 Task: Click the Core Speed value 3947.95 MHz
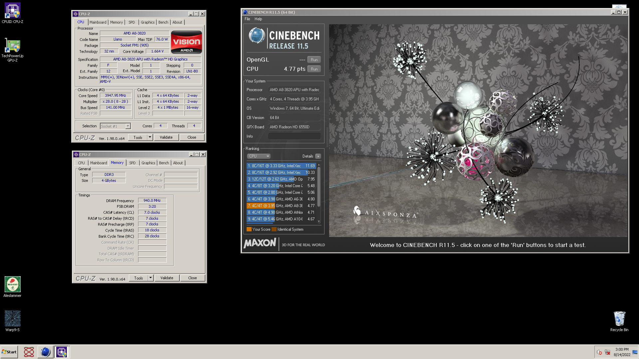click(115, 96)
